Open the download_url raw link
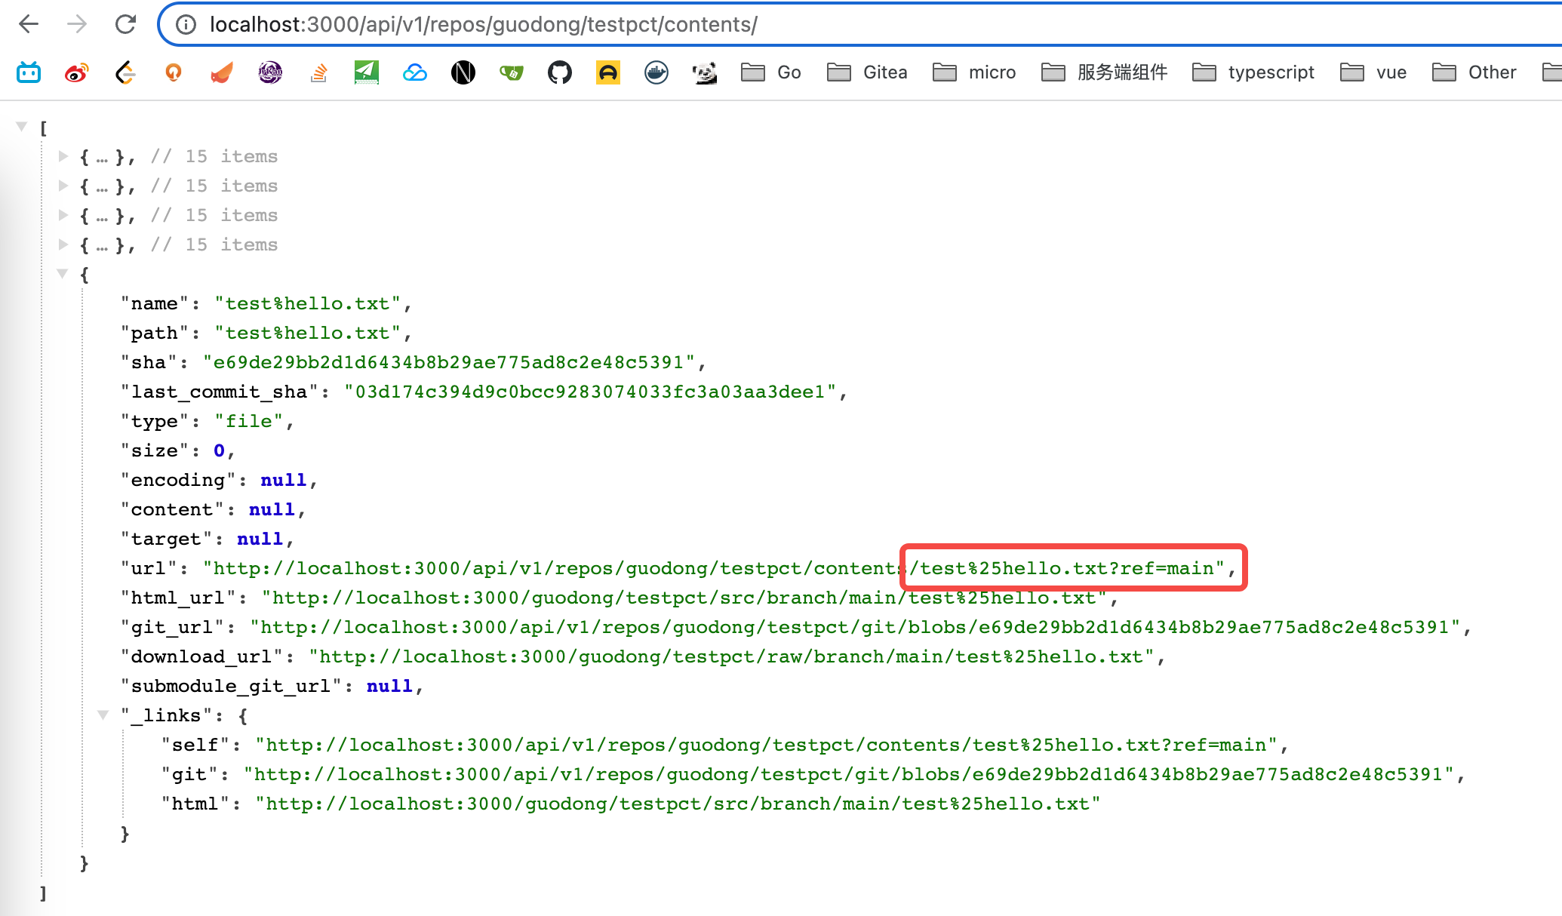 [731, 656]
